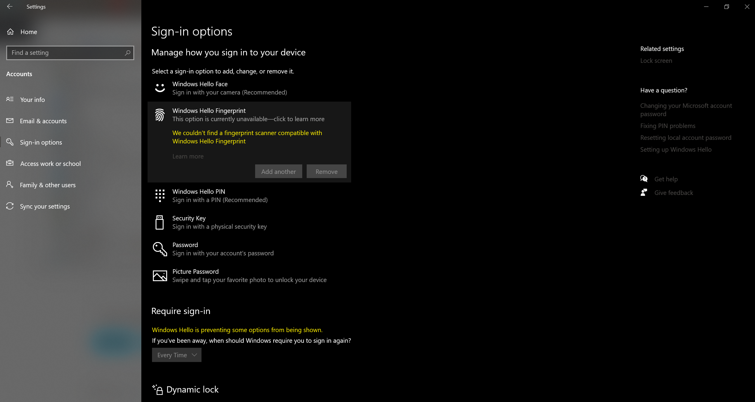This screenshot has height=402, width=755.
Task: Click the Add another fingerprint button
Action: coord(279,171)
